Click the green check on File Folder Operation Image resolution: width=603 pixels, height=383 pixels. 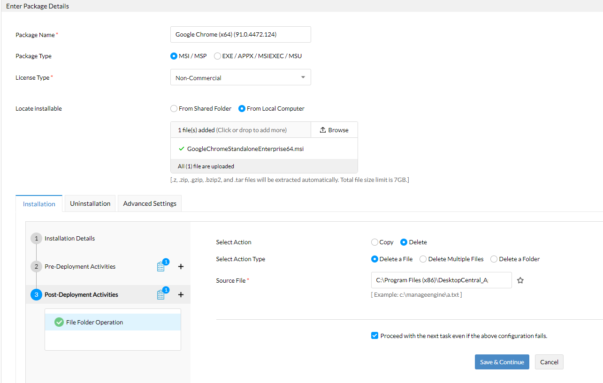coord(59,322)
